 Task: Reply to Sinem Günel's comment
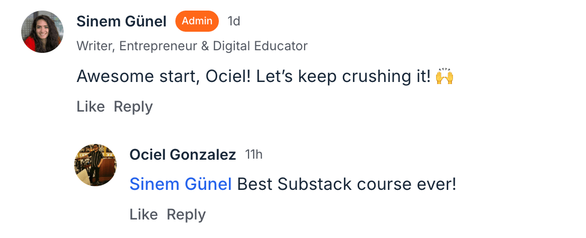tap(133, 107)
